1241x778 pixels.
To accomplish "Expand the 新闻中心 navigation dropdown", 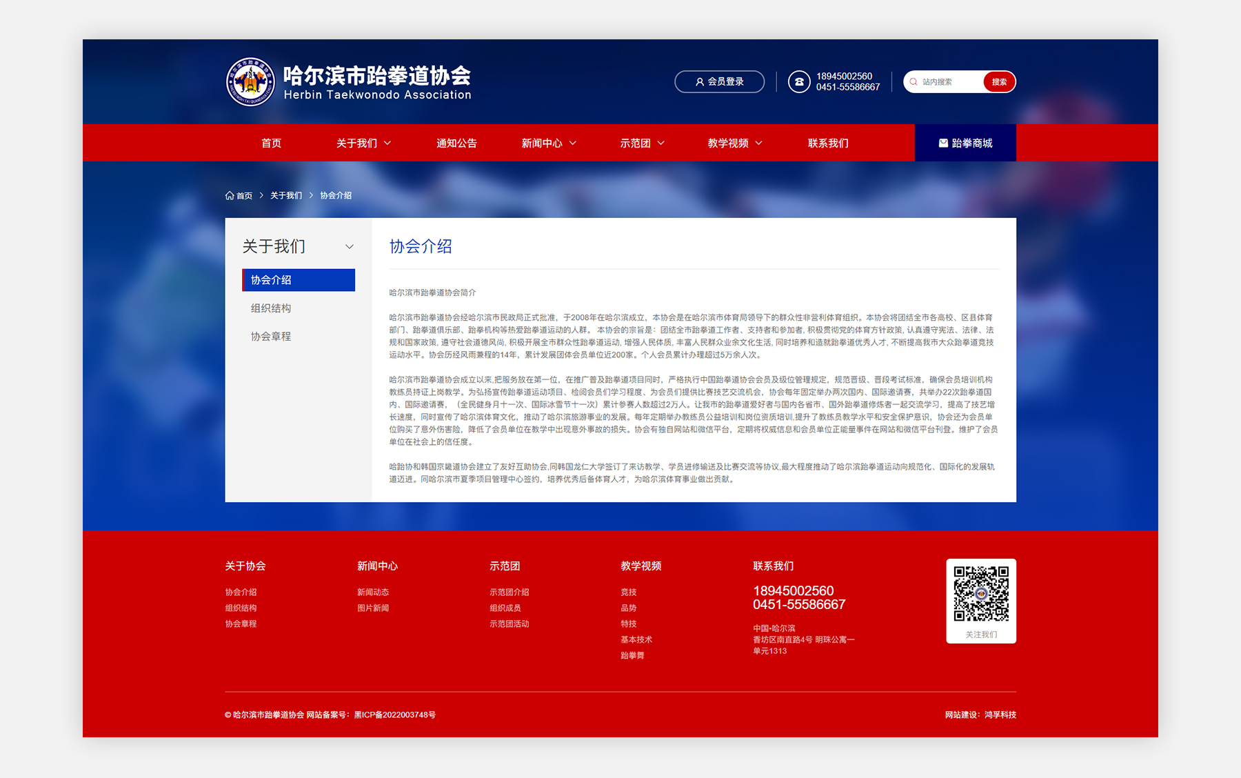I will [x=549, y=143].
